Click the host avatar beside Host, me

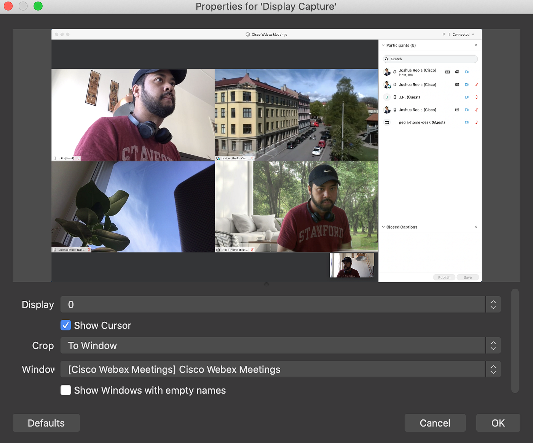click(x=387, y=72)
